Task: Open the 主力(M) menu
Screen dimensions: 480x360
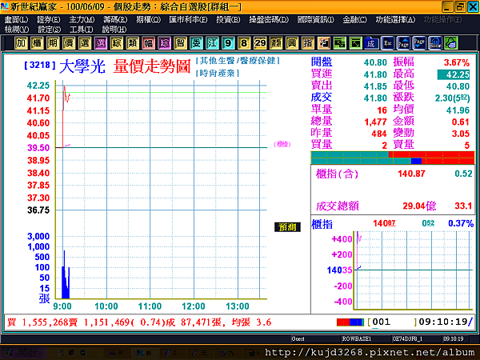Action: (82, 20)
